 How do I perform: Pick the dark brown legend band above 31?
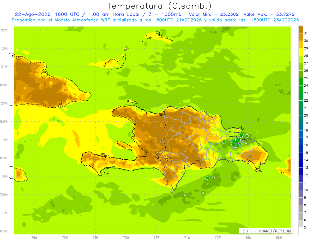coord(301,30)
